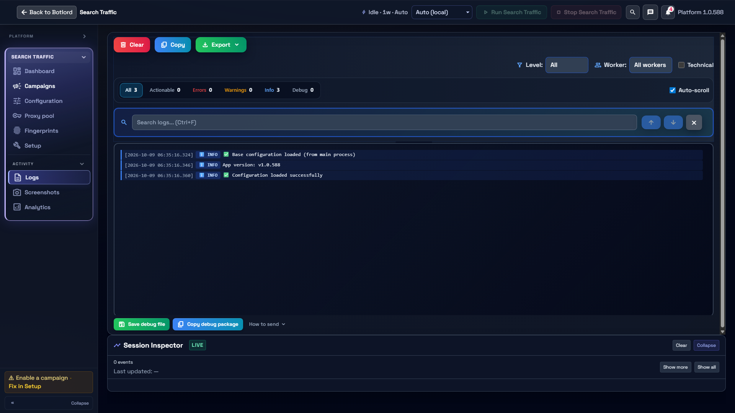Click Save debug file button

pos(142,324)
